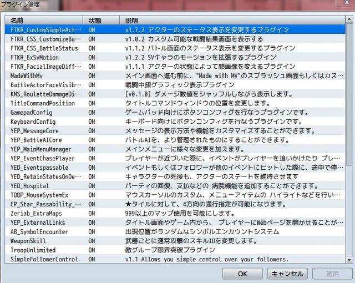Sort by the 状態 column header
Image resolution: width=355 pixels, height=283 pixels.
(101, 21)
